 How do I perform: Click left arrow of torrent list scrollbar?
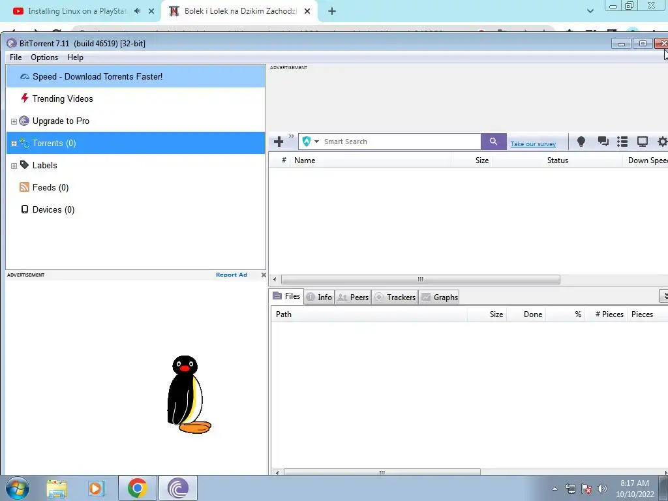point(275,279)
